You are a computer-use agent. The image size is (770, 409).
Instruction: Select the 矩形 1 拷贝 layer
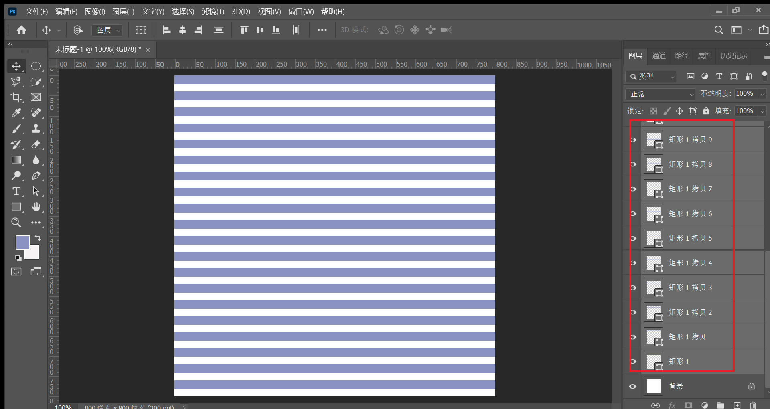tap(702, 337)
